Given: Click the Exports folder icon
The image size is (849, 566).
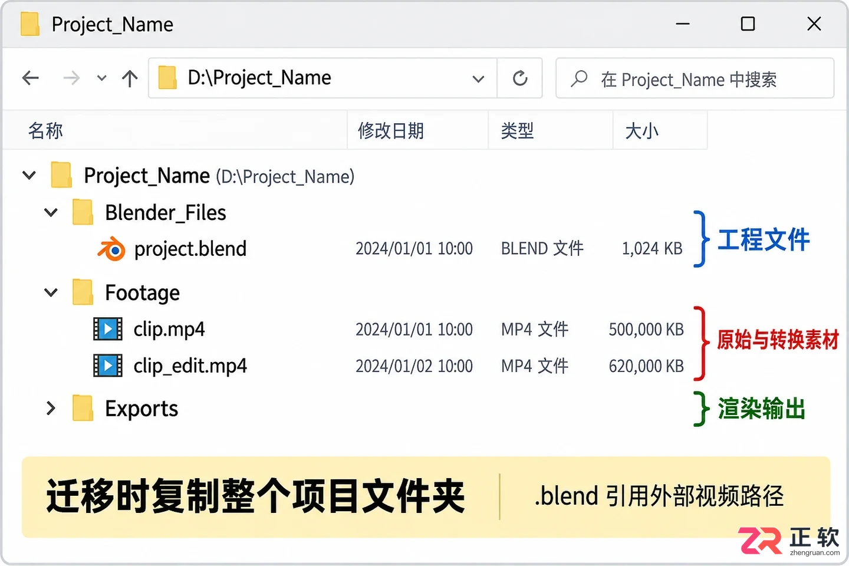Looking at the screenshot, I should coord(83,408).
